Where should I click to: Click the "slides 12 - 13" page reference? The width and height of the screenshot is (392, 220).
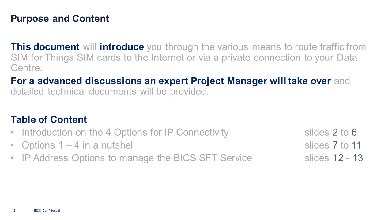click(334, 158)
